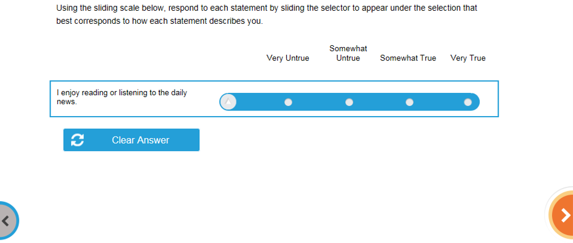
Task: Click slider track between the handle and Very Untrue
Action: pos(258,102)
